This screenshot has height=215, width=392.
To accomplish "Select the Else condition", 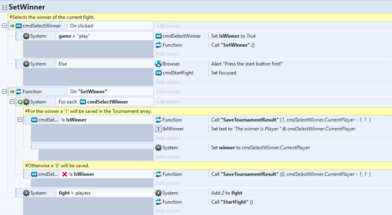I will (x=104, y=64).
